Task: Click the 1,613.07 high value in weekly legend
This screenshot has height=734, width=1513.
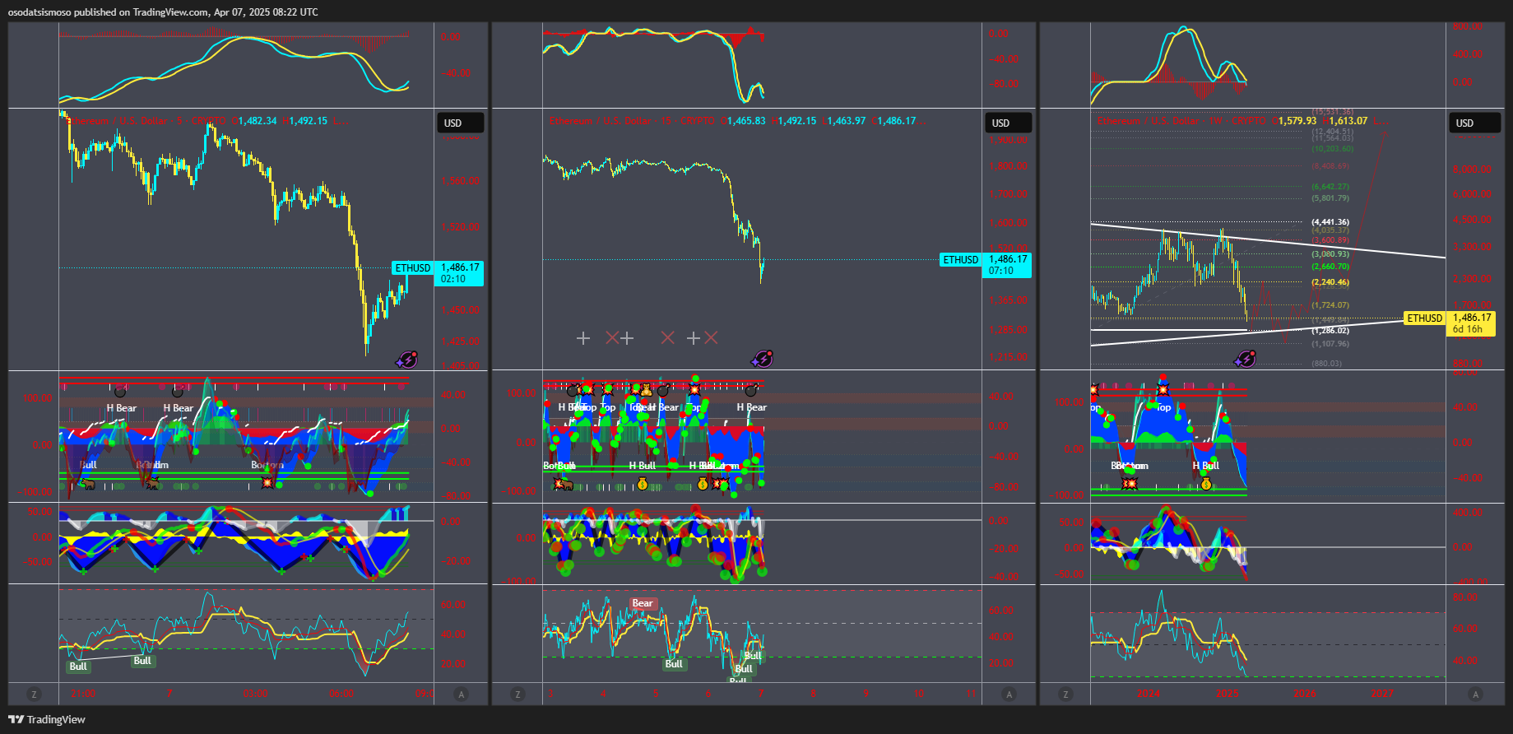Action: (x=1348, y=121)
